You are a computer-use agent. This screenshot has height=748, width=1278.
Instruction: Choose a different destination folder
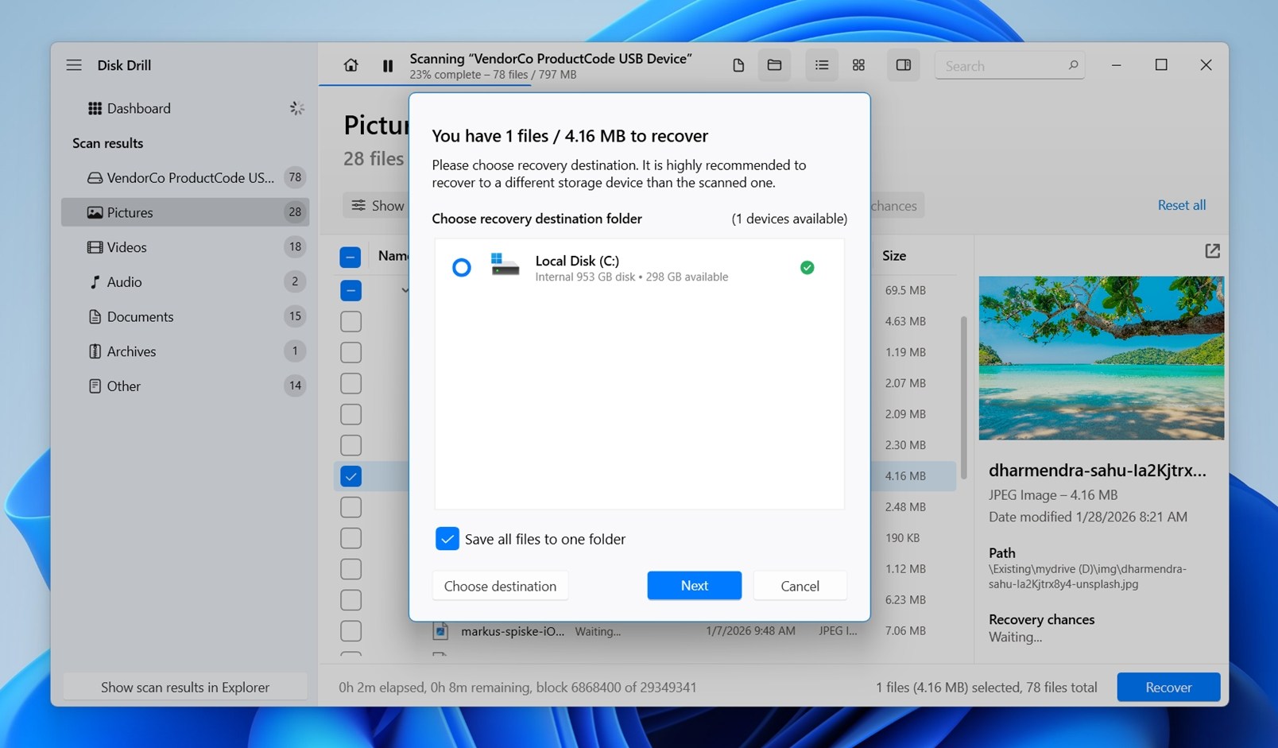[500, 586]
